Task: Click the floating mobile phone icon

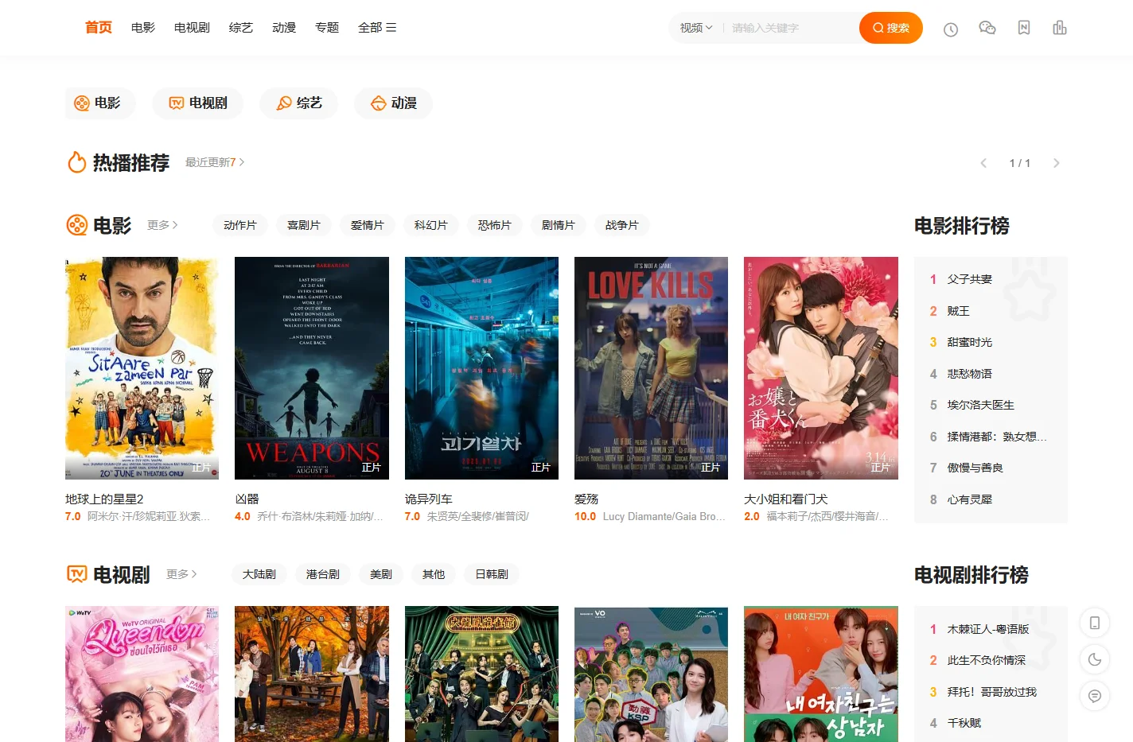Action: coord(1095,623)
